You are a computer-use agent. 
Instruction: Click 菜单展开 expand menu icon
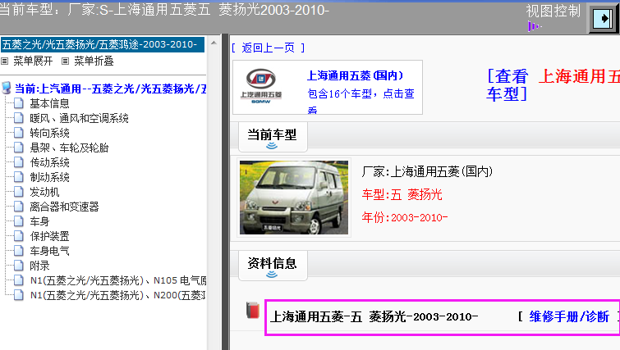[5, 61]
